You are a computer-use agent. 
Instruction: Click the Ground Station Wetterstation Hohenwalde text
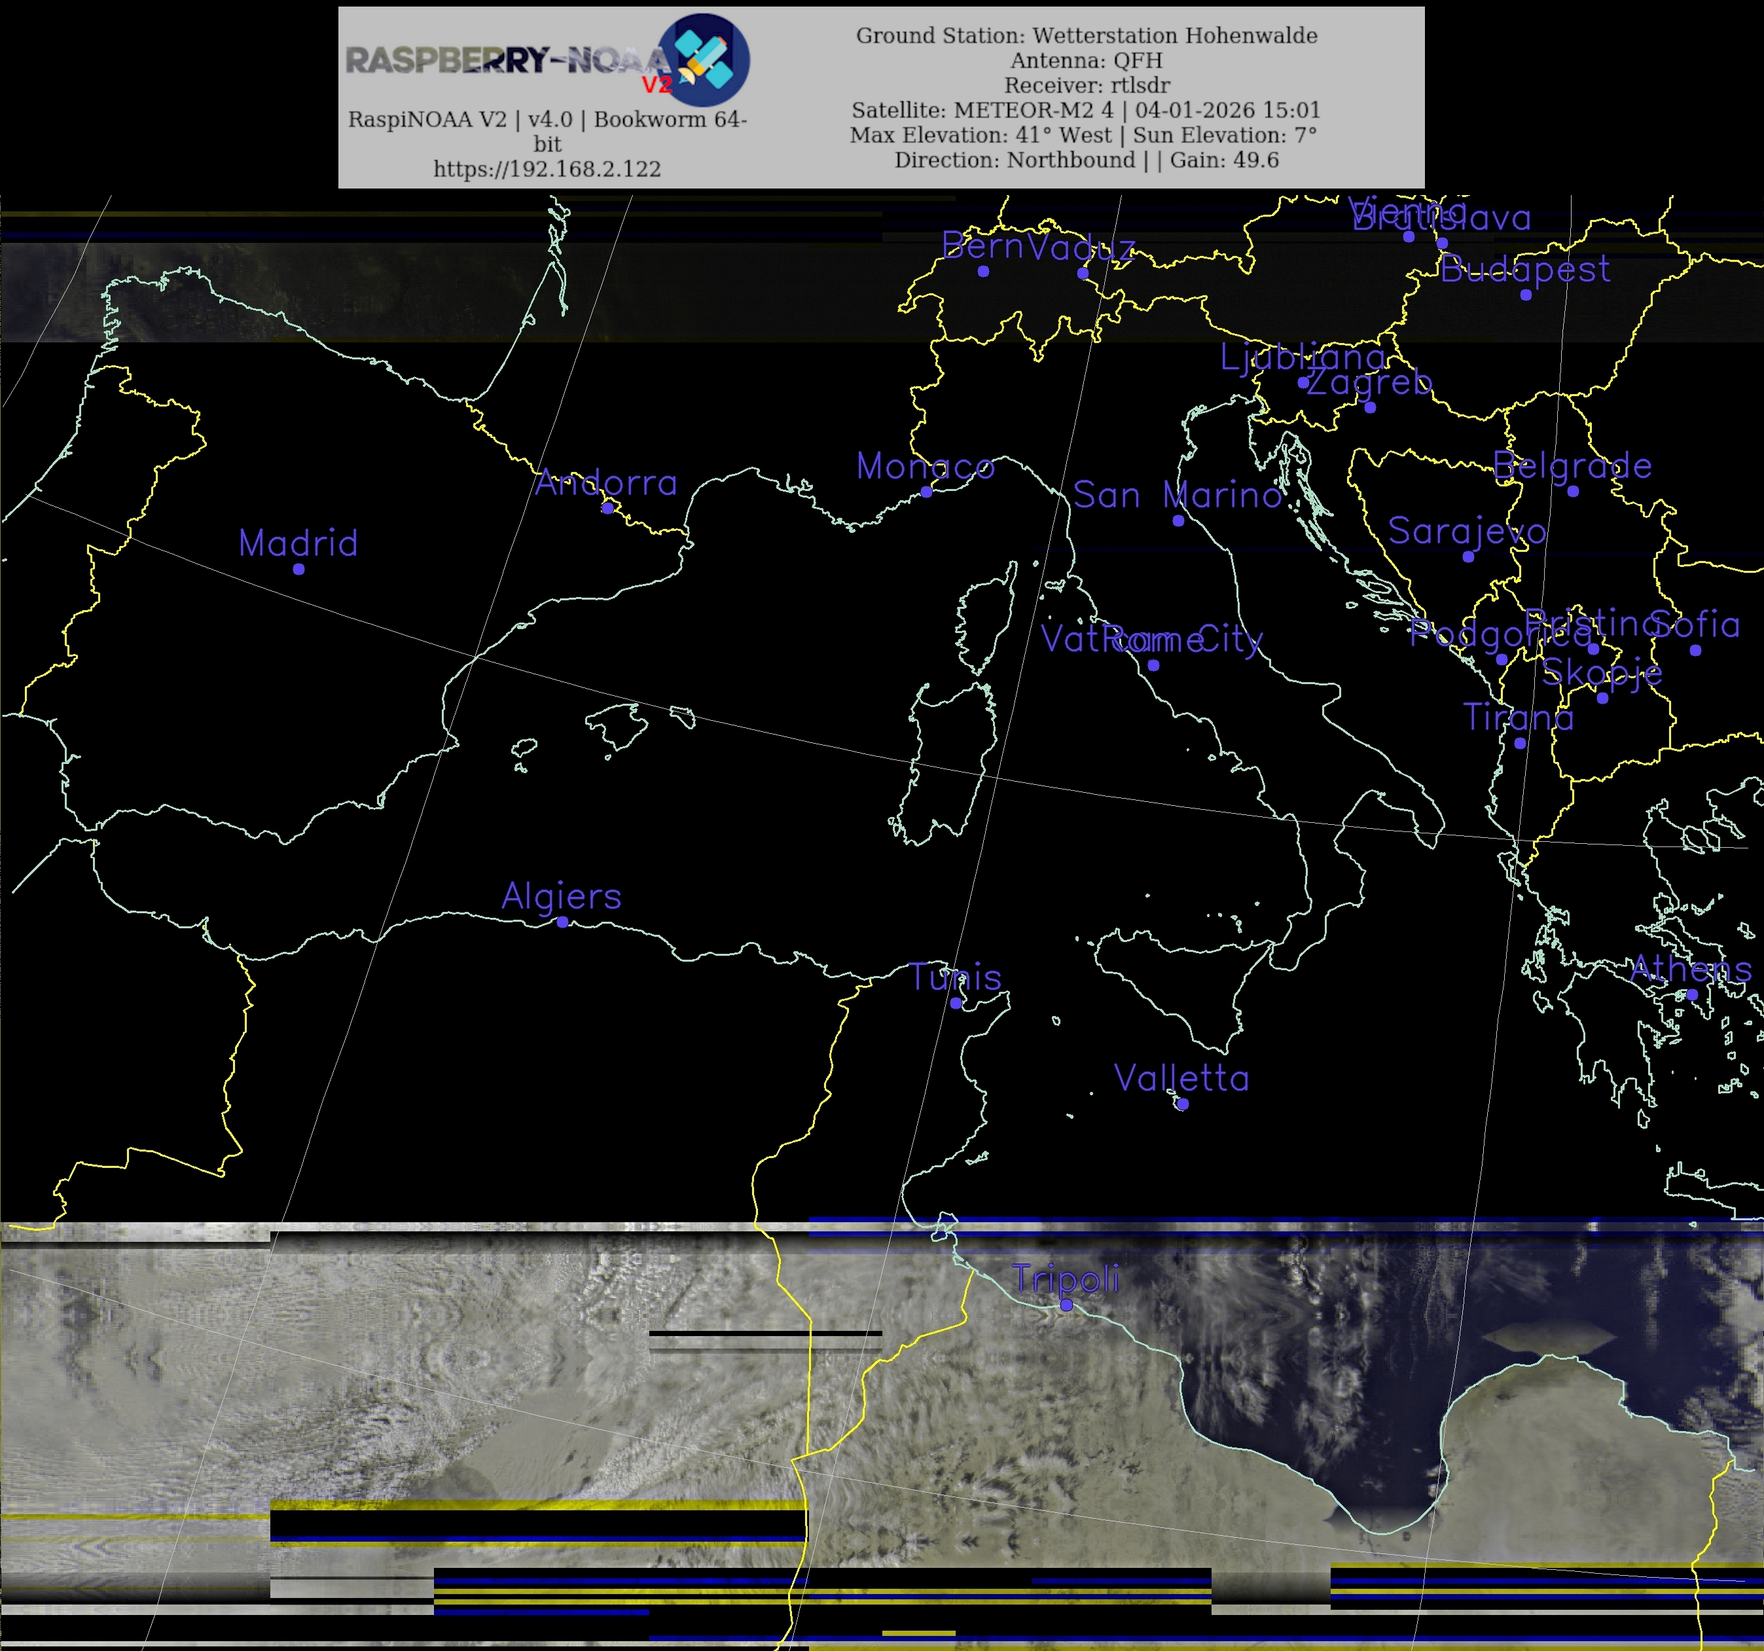click(1086, 35)
